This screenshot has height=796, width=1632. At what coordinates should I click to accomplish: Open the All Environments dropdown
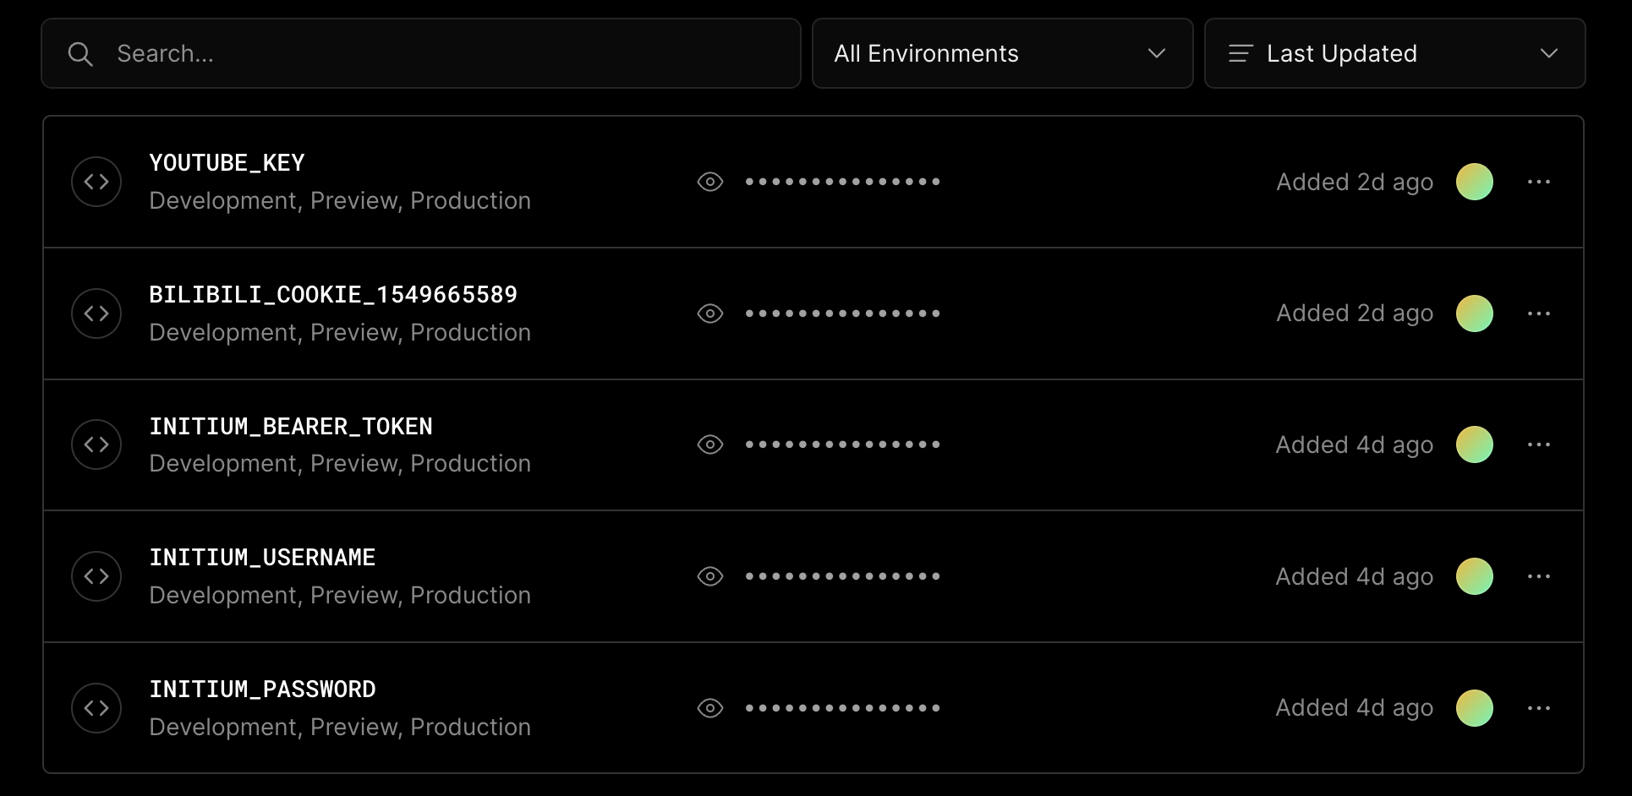pyautogui.click(x=1002, y=53)
